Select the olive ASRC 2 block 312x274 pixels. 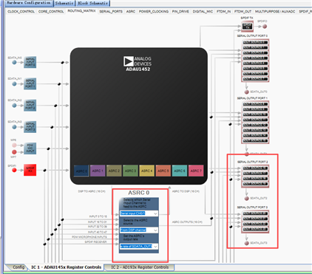[x=114, y=171]
